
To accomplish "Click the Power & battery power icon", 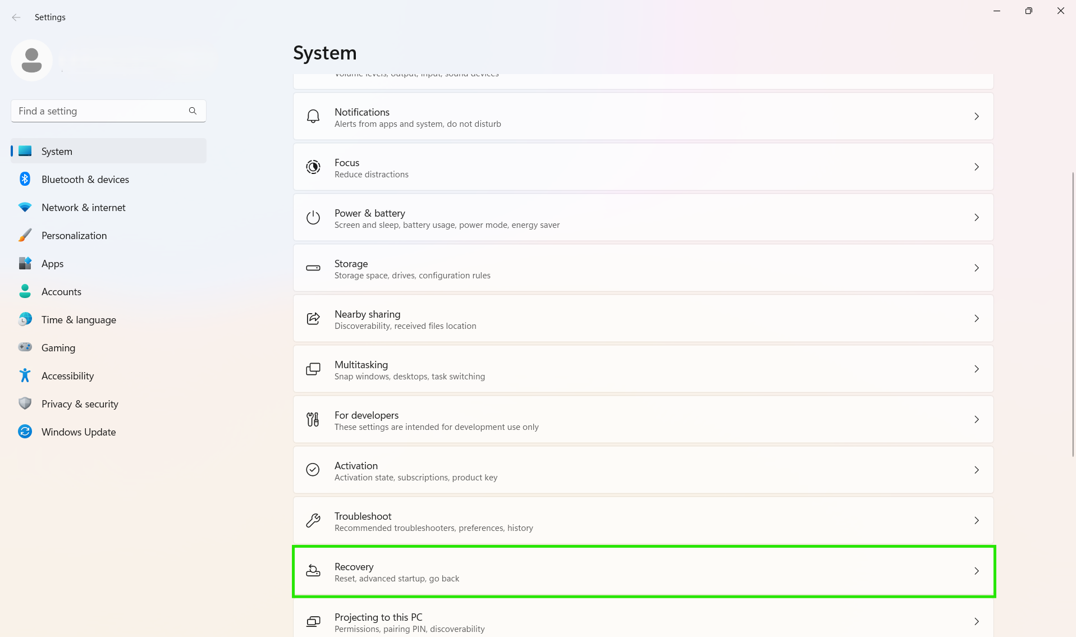I will coord(313,218).
